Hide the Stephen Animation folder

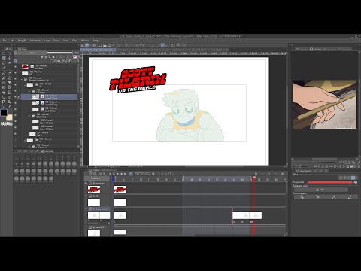15,79
